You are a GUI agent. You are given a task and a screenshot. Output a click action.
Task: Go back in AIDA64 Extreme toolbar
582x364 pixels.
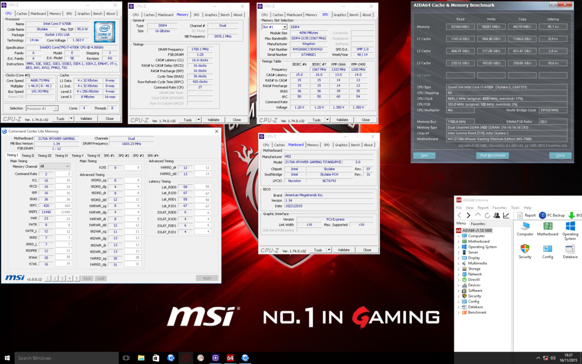pyautogui.click(x=459, y=216)
